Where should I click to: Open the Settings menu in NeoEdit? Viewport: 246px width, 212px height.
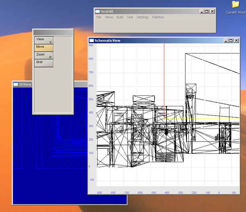point(142,17)
